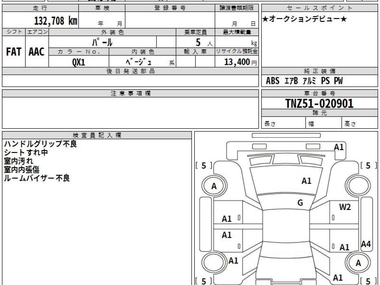The image size is (380, 285).
Task: Select the 13,400円 recycle deposit amount
Action: [241, 62]
